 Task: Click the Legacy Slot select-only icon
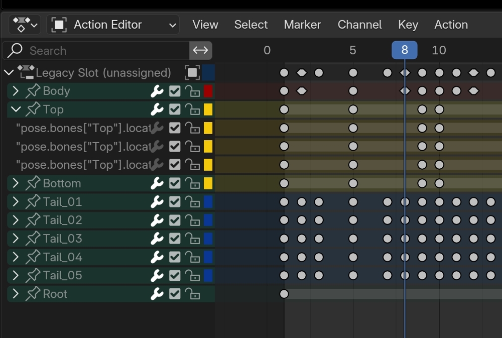click(x=192, y=73)
